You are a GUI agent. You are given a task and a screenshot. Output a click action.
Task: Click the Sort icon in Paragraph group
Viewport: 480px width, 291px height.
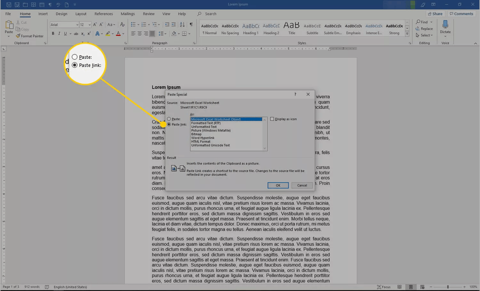182,25
